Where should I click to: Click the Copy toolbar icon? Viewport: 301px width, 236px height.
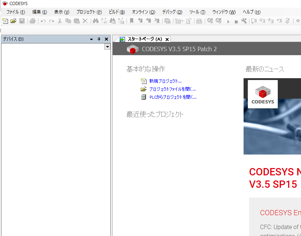[x=68, y=21]
